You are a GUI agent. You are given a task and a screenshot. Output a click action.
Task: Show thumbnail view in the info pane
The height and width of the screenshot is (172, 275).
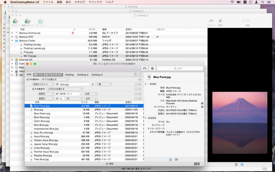[x=176, y=160]
